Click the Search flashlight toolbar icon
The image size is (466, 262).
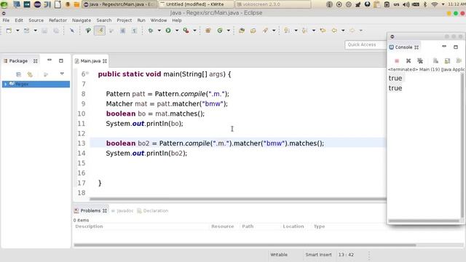(x=265, y=31)
